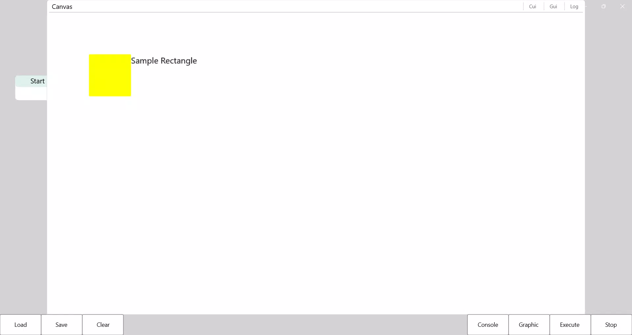Select the Cui tab
632x335 pixels.
pyautogui.click(x=533, y=7)
